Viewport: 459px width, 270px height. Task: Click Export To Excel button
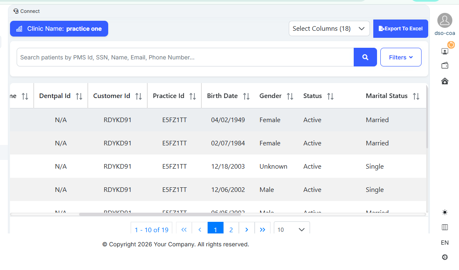[x=400, y=29]
